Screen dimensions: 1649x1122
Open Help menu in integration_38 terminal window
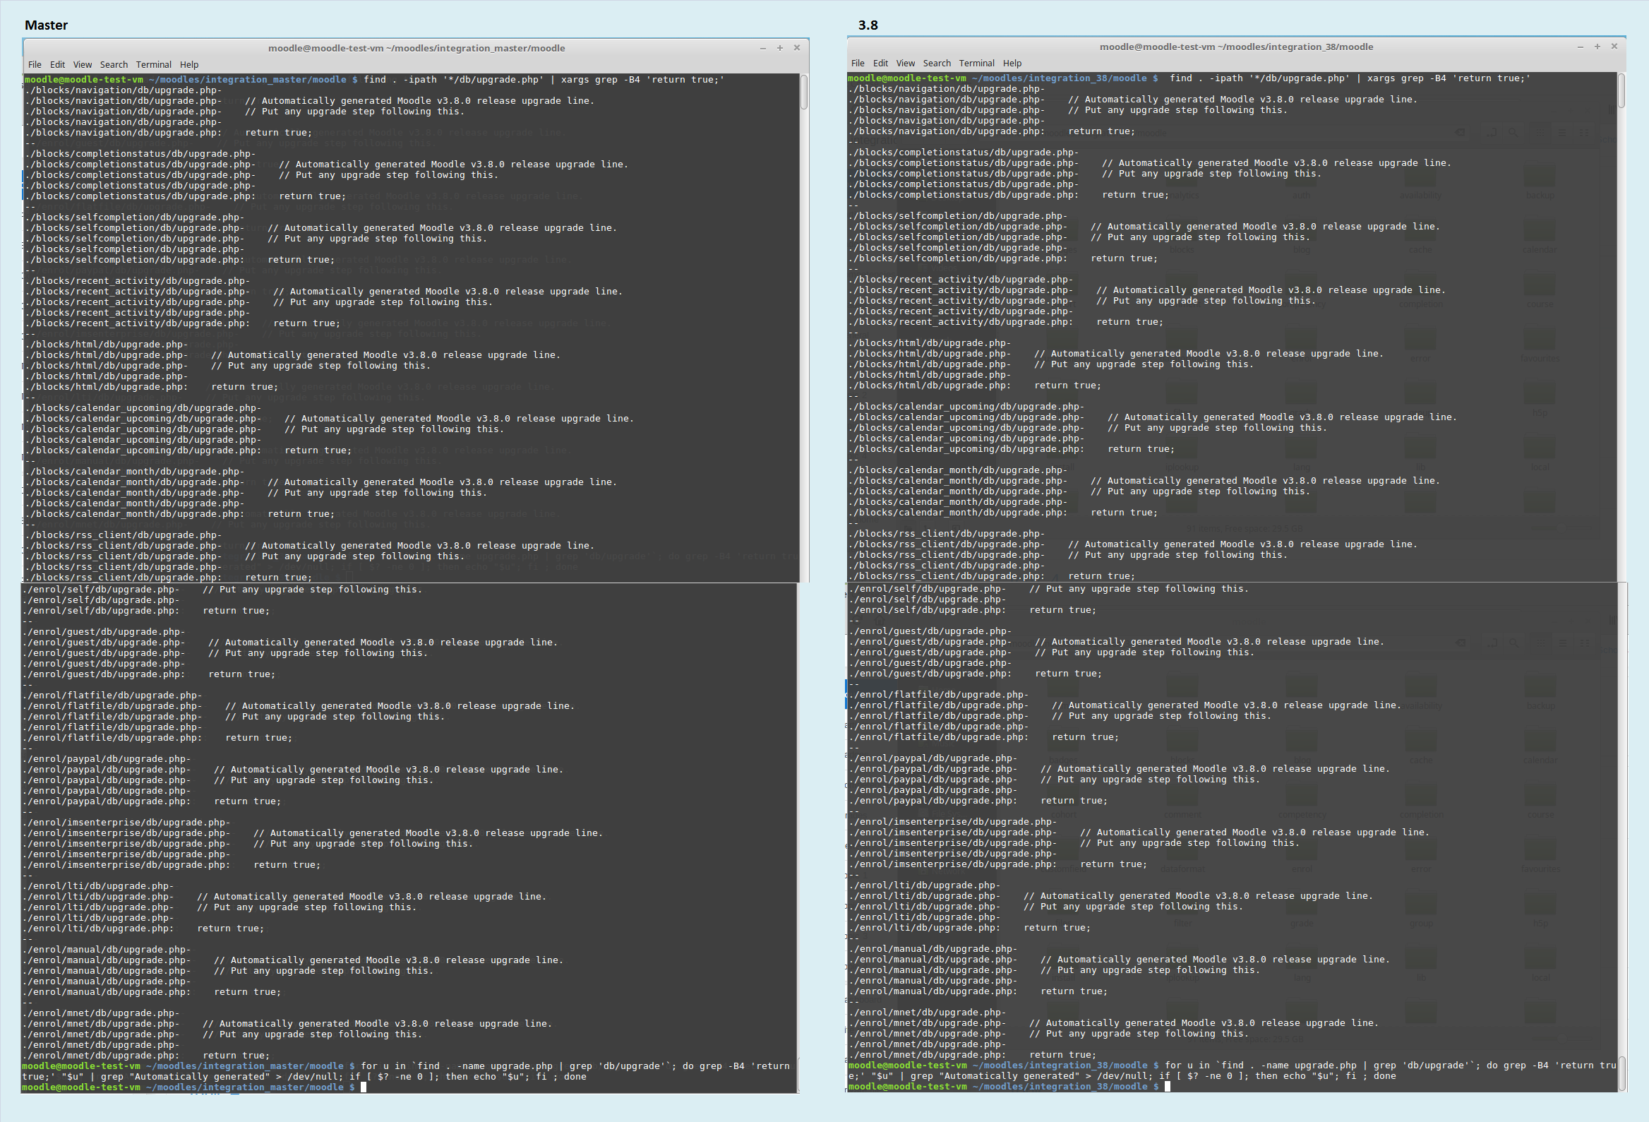click(x=1012, y=63)
